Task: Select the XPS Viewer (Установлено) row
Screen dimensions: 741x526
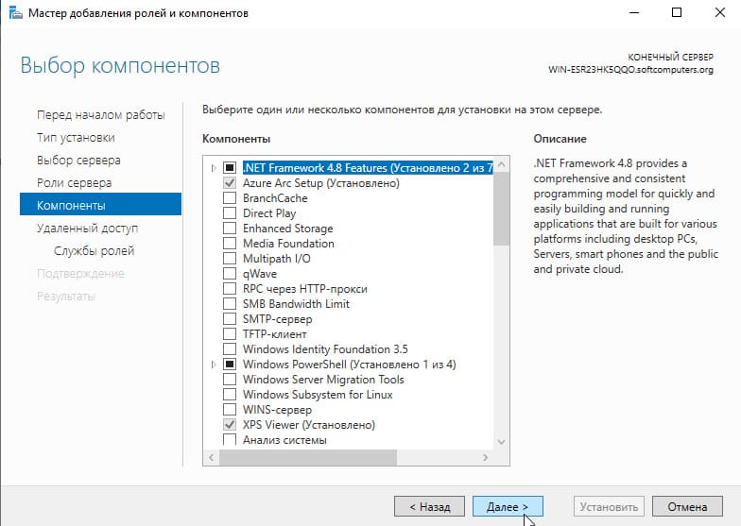Action: coord(308,425)
